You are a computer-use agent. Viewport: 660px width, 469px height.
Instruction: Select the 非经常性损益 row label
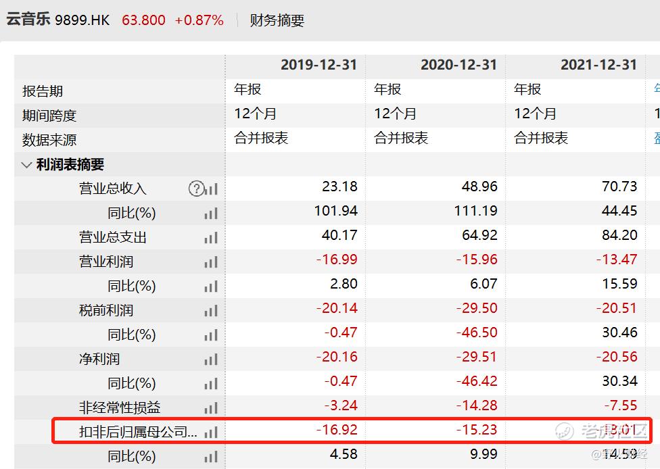click(x=120, y=408)
